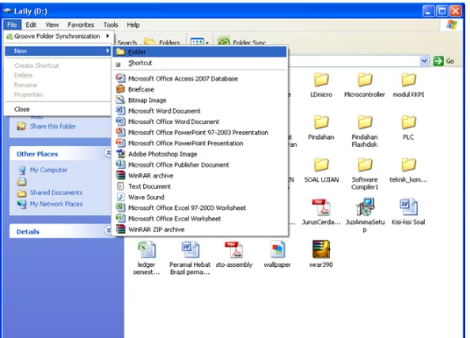470x338 pixels.
Task: Create Microsoft Office Publisher Document
Action: 199,165
